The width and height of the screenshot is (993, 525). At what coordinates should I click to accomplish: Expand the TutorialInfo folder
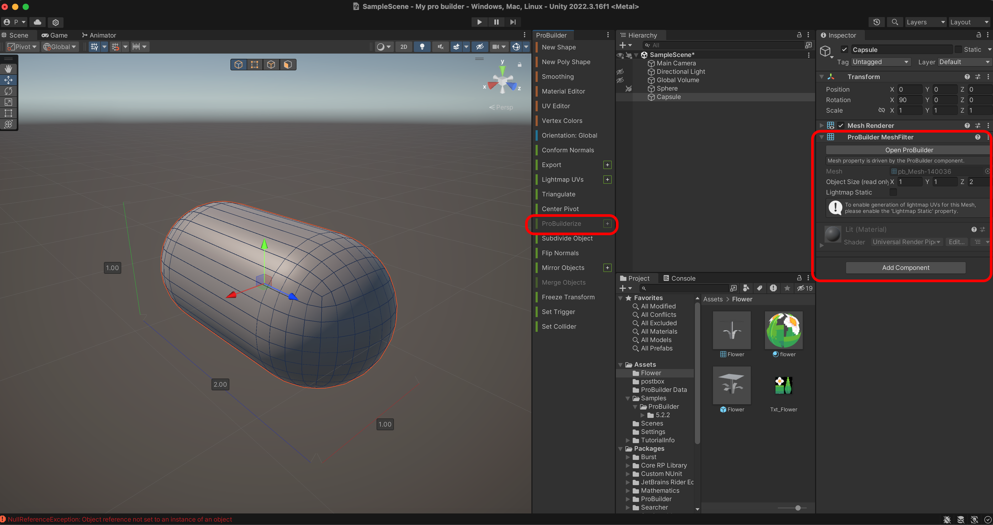(x=627, y=440)
